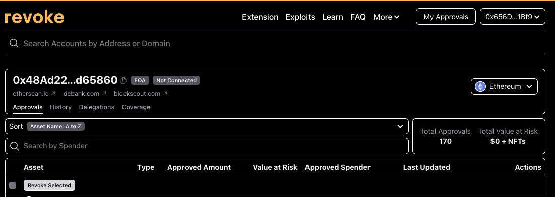This screenshot has height=197, width=555.
Task: Tick the select-all approvals checkbox
Action: (13, 185)
